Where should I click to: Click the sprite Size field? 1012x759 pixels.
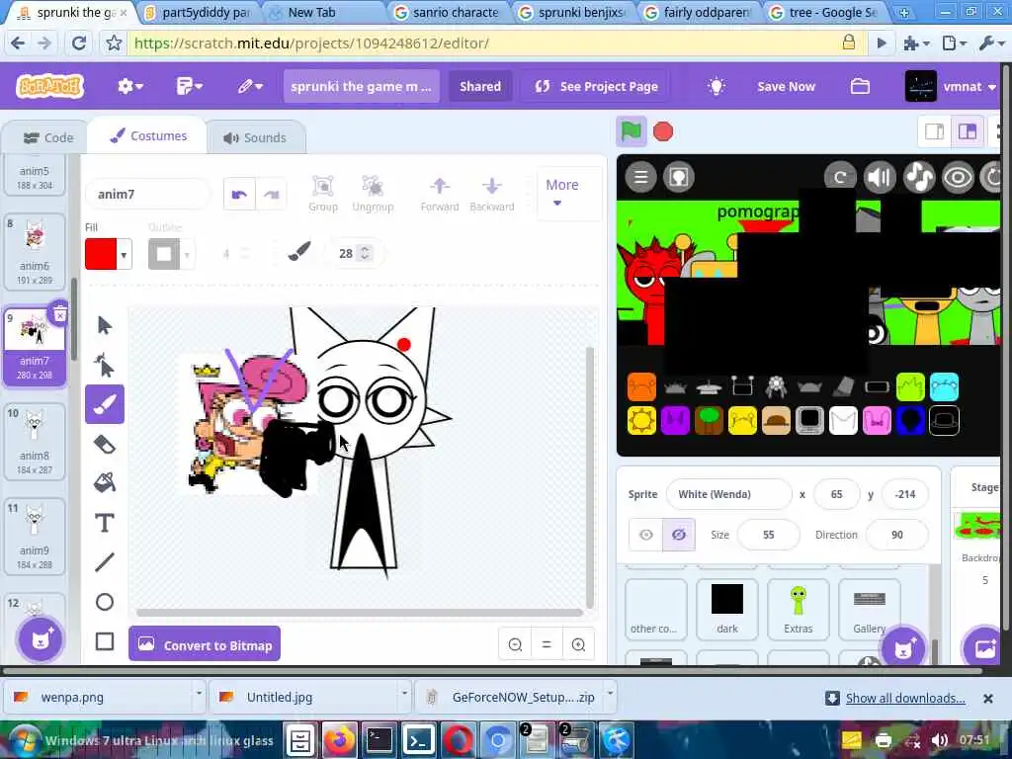(x=768, y=535)
